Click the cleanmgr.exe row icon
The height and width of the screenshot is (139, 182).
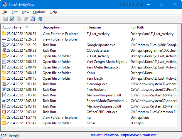[4, 84]
